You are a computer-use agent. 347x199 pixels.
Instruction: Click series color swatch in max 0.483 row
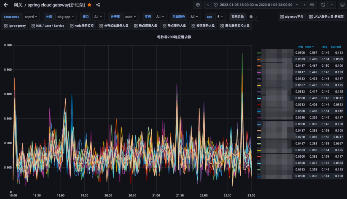[x=259, y=59]
